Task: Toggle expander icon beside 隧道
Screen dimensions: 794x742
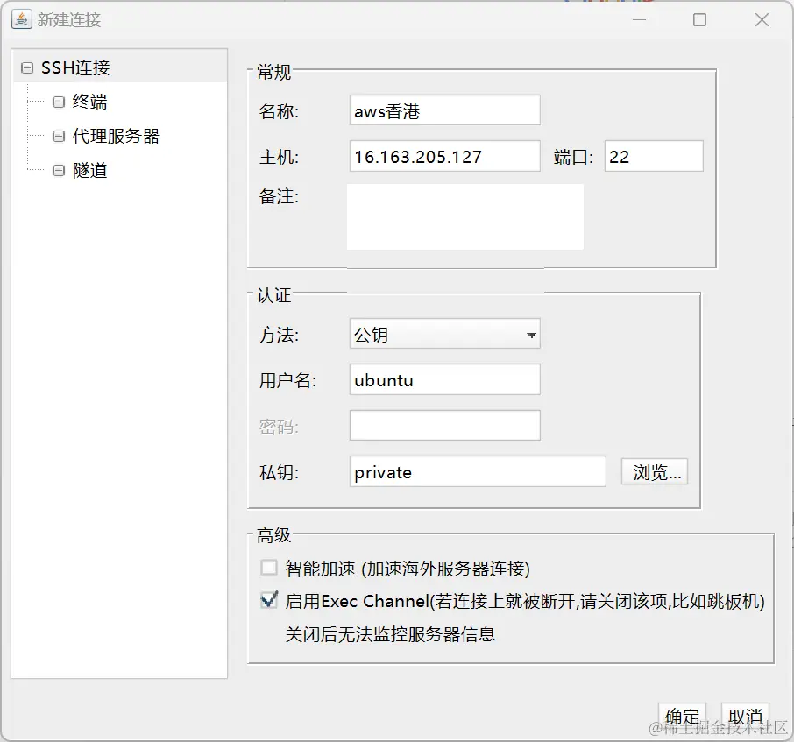Action: tap(59, 171)
